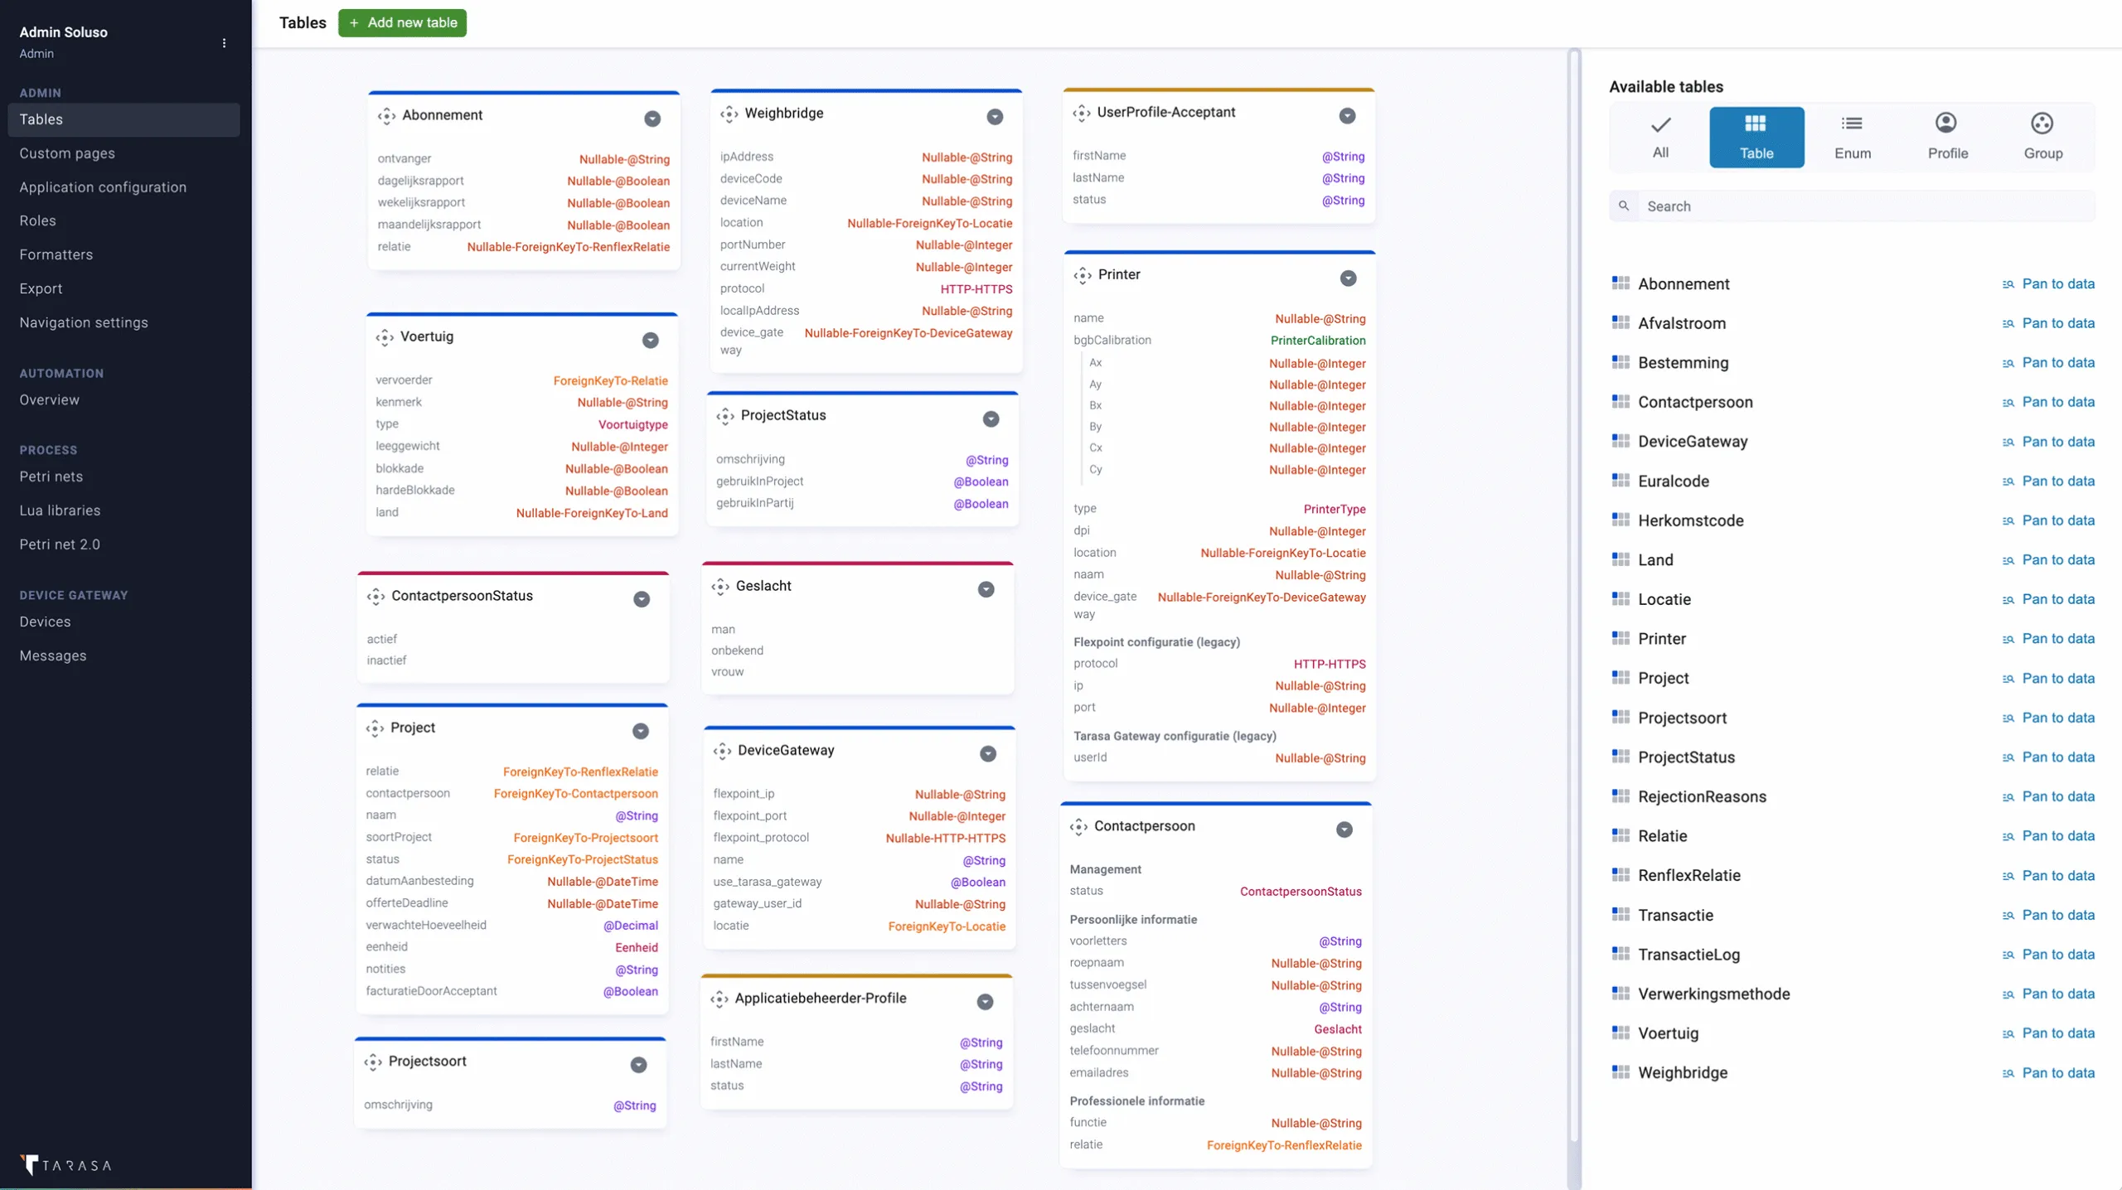Viewport: 2122px width, 1190px height.
Task: Filter available tables by Profile
Action: pyautogui.click(x=1947, y=137)
